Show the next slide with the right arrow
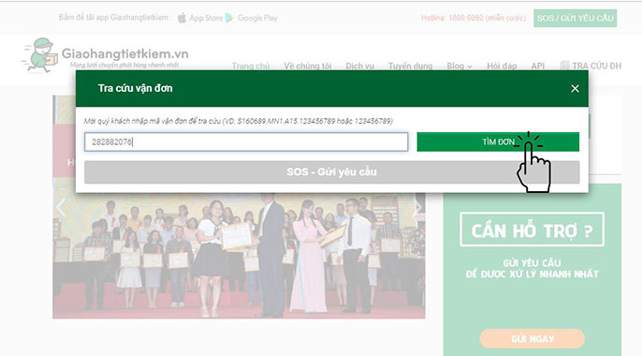 [417, 207]
